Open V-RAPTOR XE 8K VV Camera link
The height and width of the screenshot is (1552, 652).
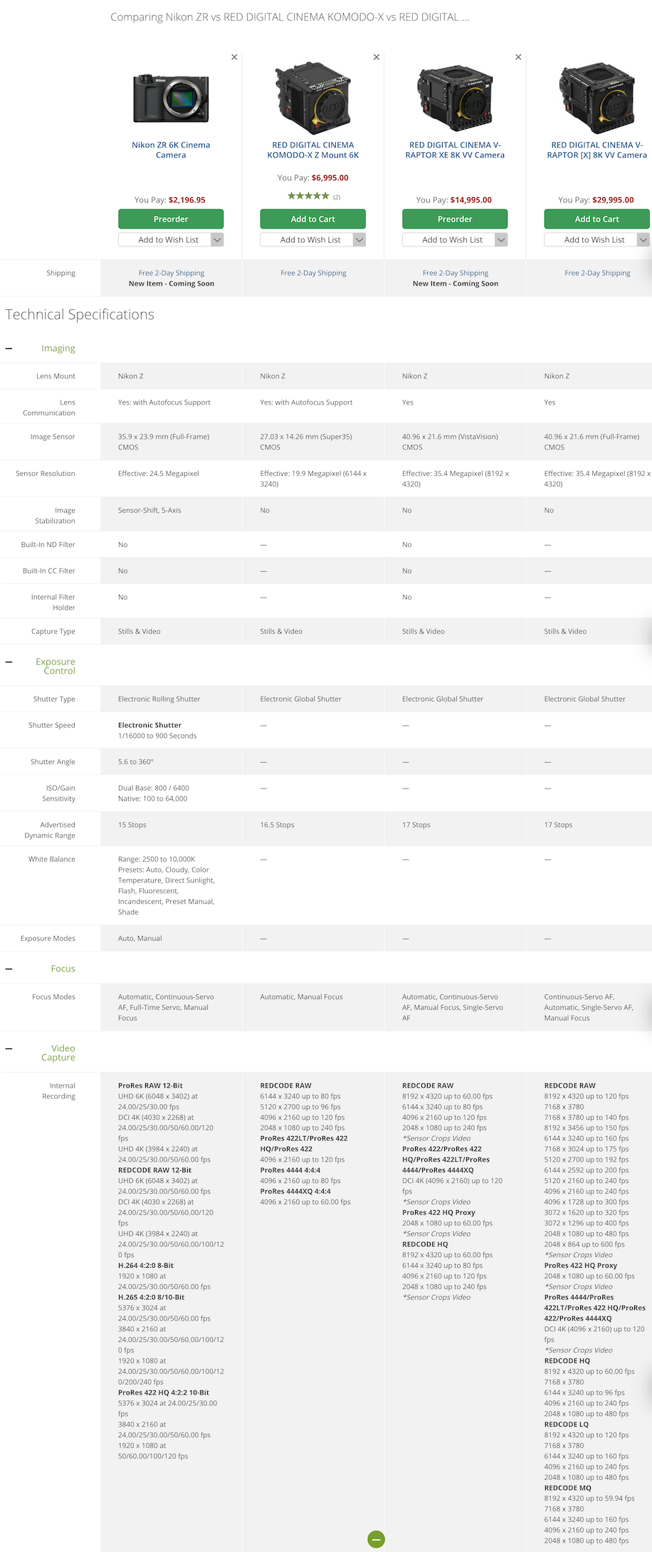pyautogui.click(x=455, y=150)
